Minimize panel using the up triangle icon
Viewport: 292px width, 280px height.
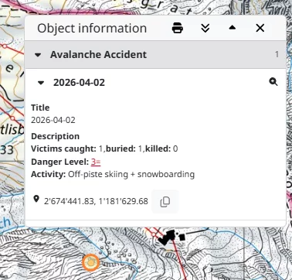pyautogui.click(x=233, y=28)
